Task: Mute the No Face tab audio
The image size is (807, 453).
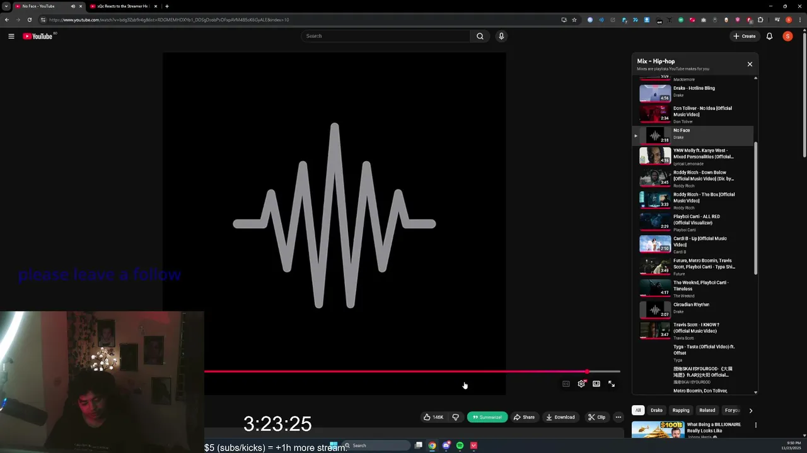Action: click(x=73, y=6)
